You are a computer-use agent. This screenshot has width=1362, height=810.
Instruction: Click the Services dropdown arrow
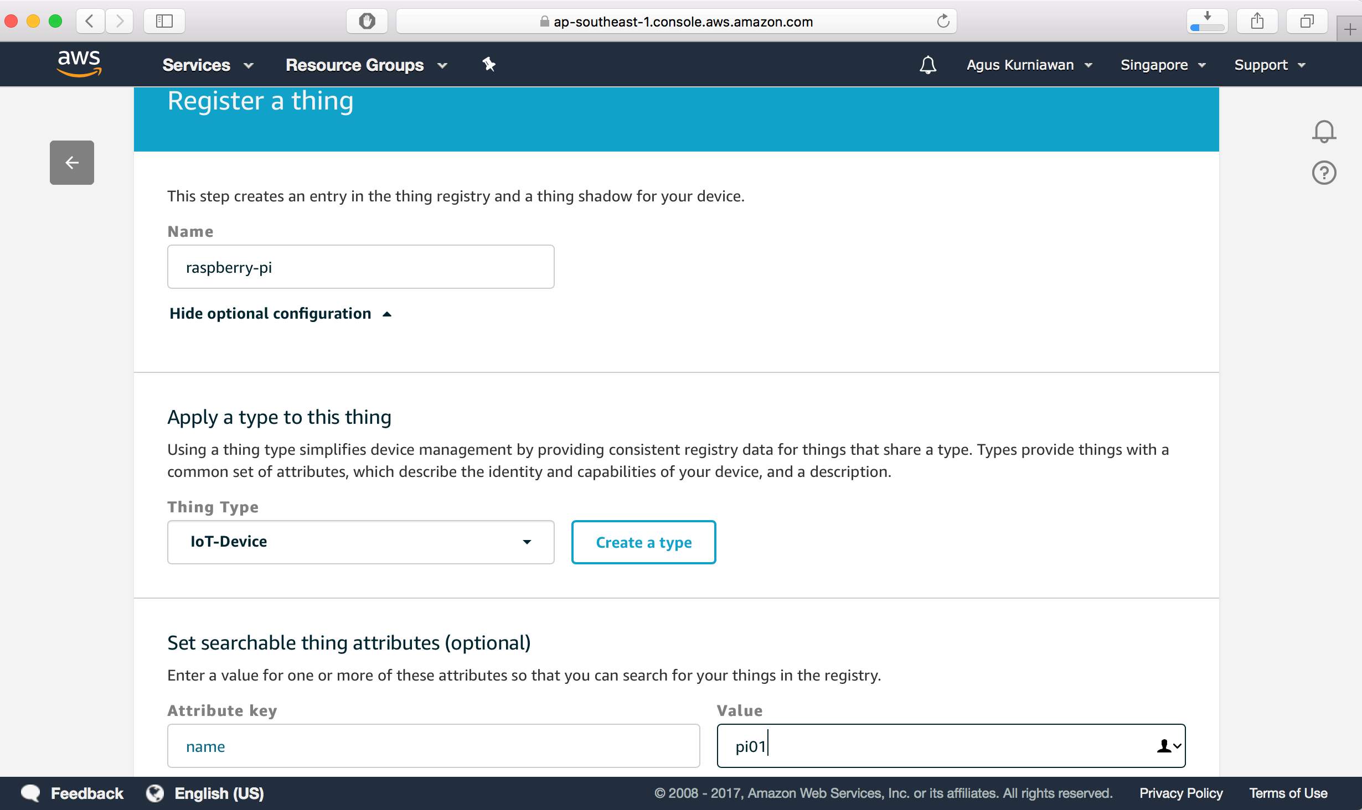pyautogui.click(x=249, y=66)
